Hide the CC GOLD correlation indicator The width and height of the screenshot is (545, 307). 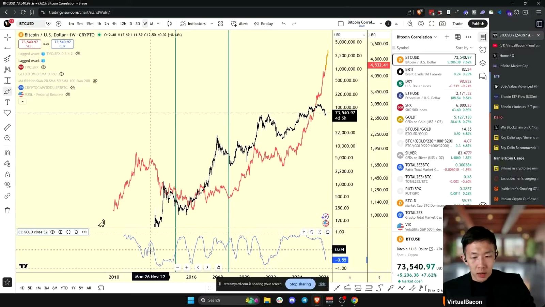point(52,232)
